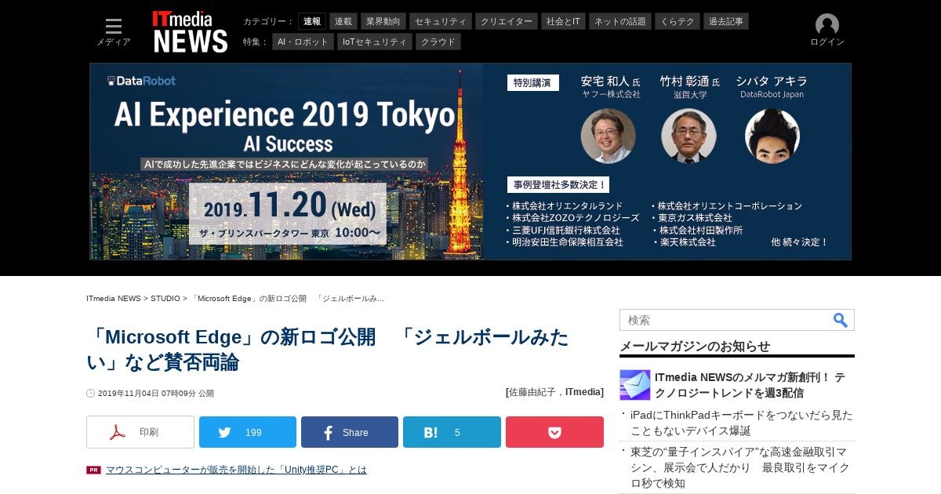This screenshot has width=941, height=494.
Task: Click the 印刷 print button
Action: tap(140, 432)
